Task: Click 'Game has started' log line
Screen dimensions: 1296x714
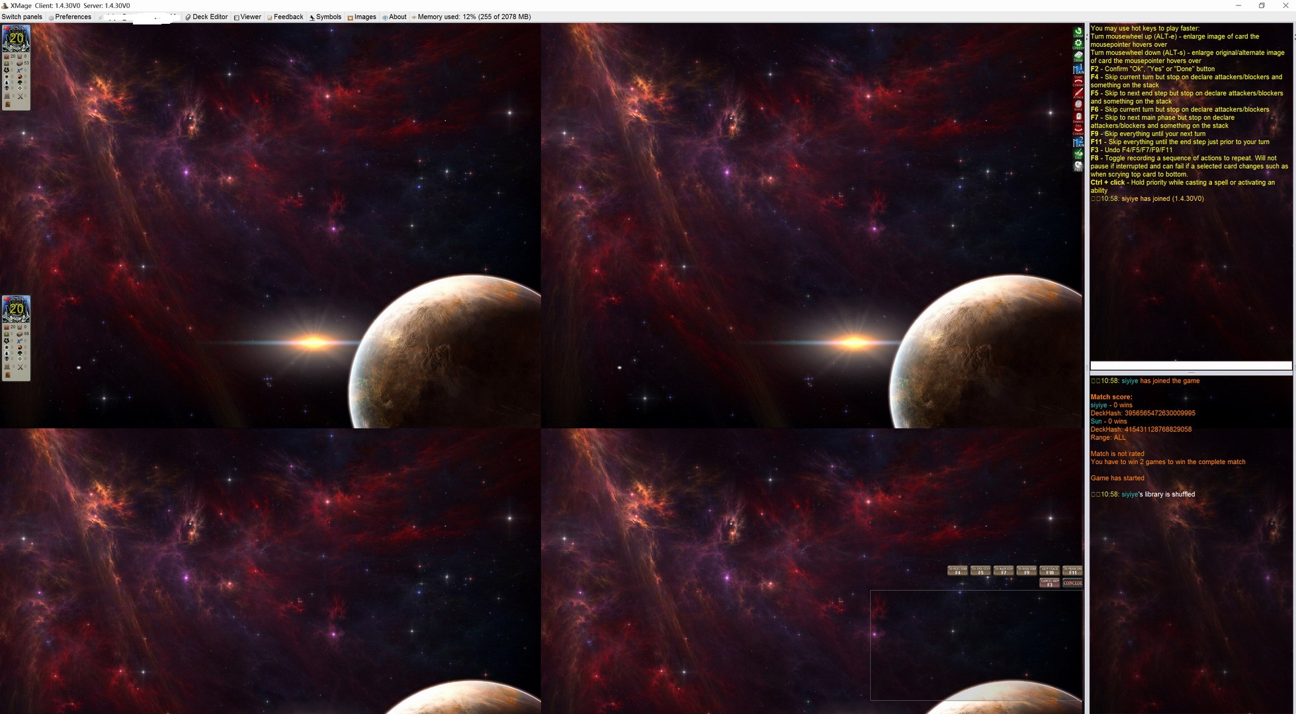Action: point(1117,478)
